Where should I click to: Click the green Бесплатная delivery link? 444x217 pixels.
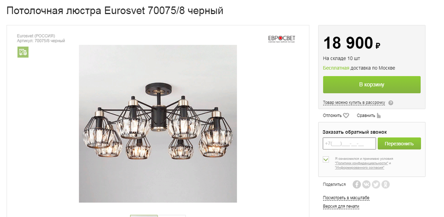tap(336, 68)
